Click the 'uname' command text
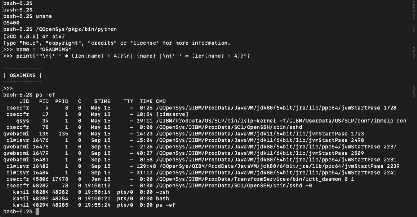Viewport: 417px width, 217px height. tap(44, 16)
